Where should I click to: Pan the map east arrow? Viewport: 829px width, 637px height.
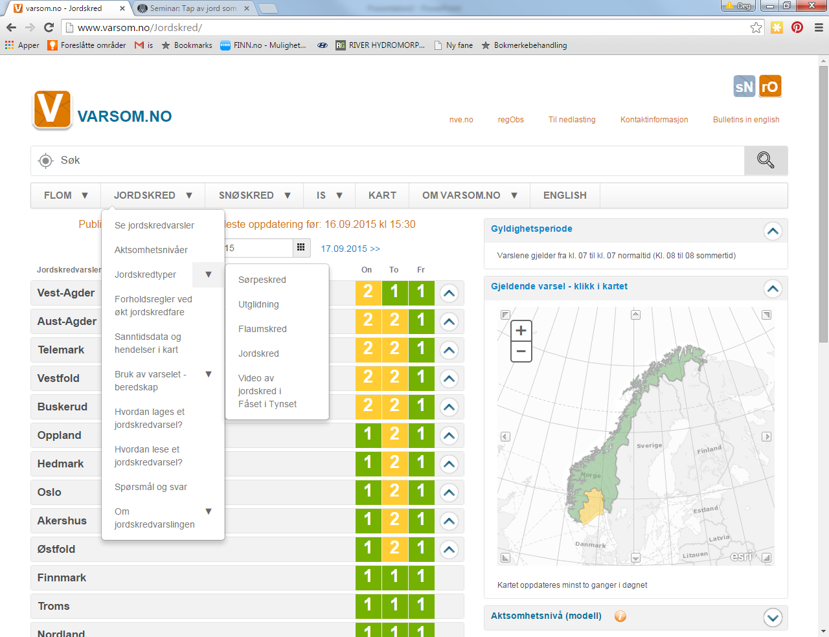pyautogui.click(x=767, y=436)
